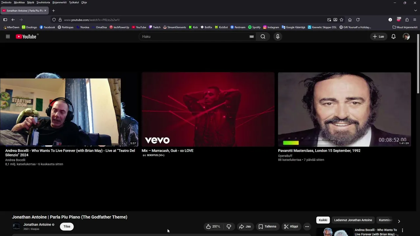
Task: Click the search magnifier button
Action: [263, 36]
